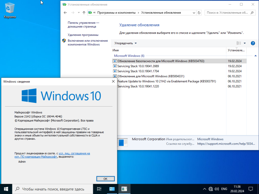Show hidden system tray icons
Image resolution: width=259 pixels, height=194 pixels.
pyautogui.click(x=205, y=189)
